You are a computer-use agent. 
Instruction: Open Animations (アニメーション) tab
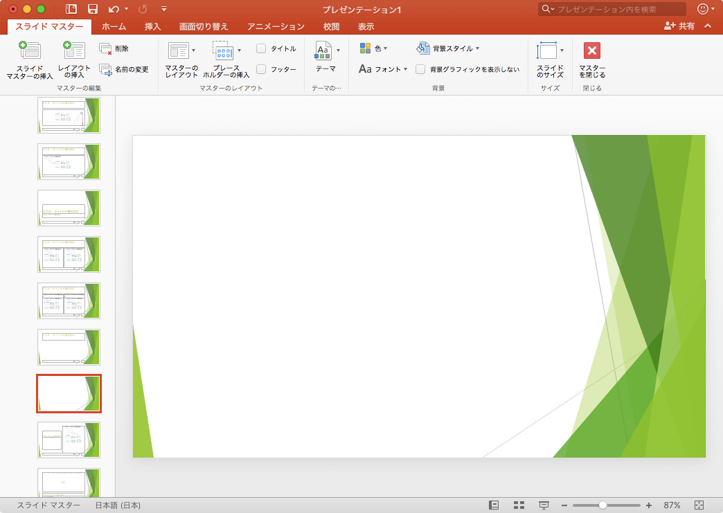[276, 26]
